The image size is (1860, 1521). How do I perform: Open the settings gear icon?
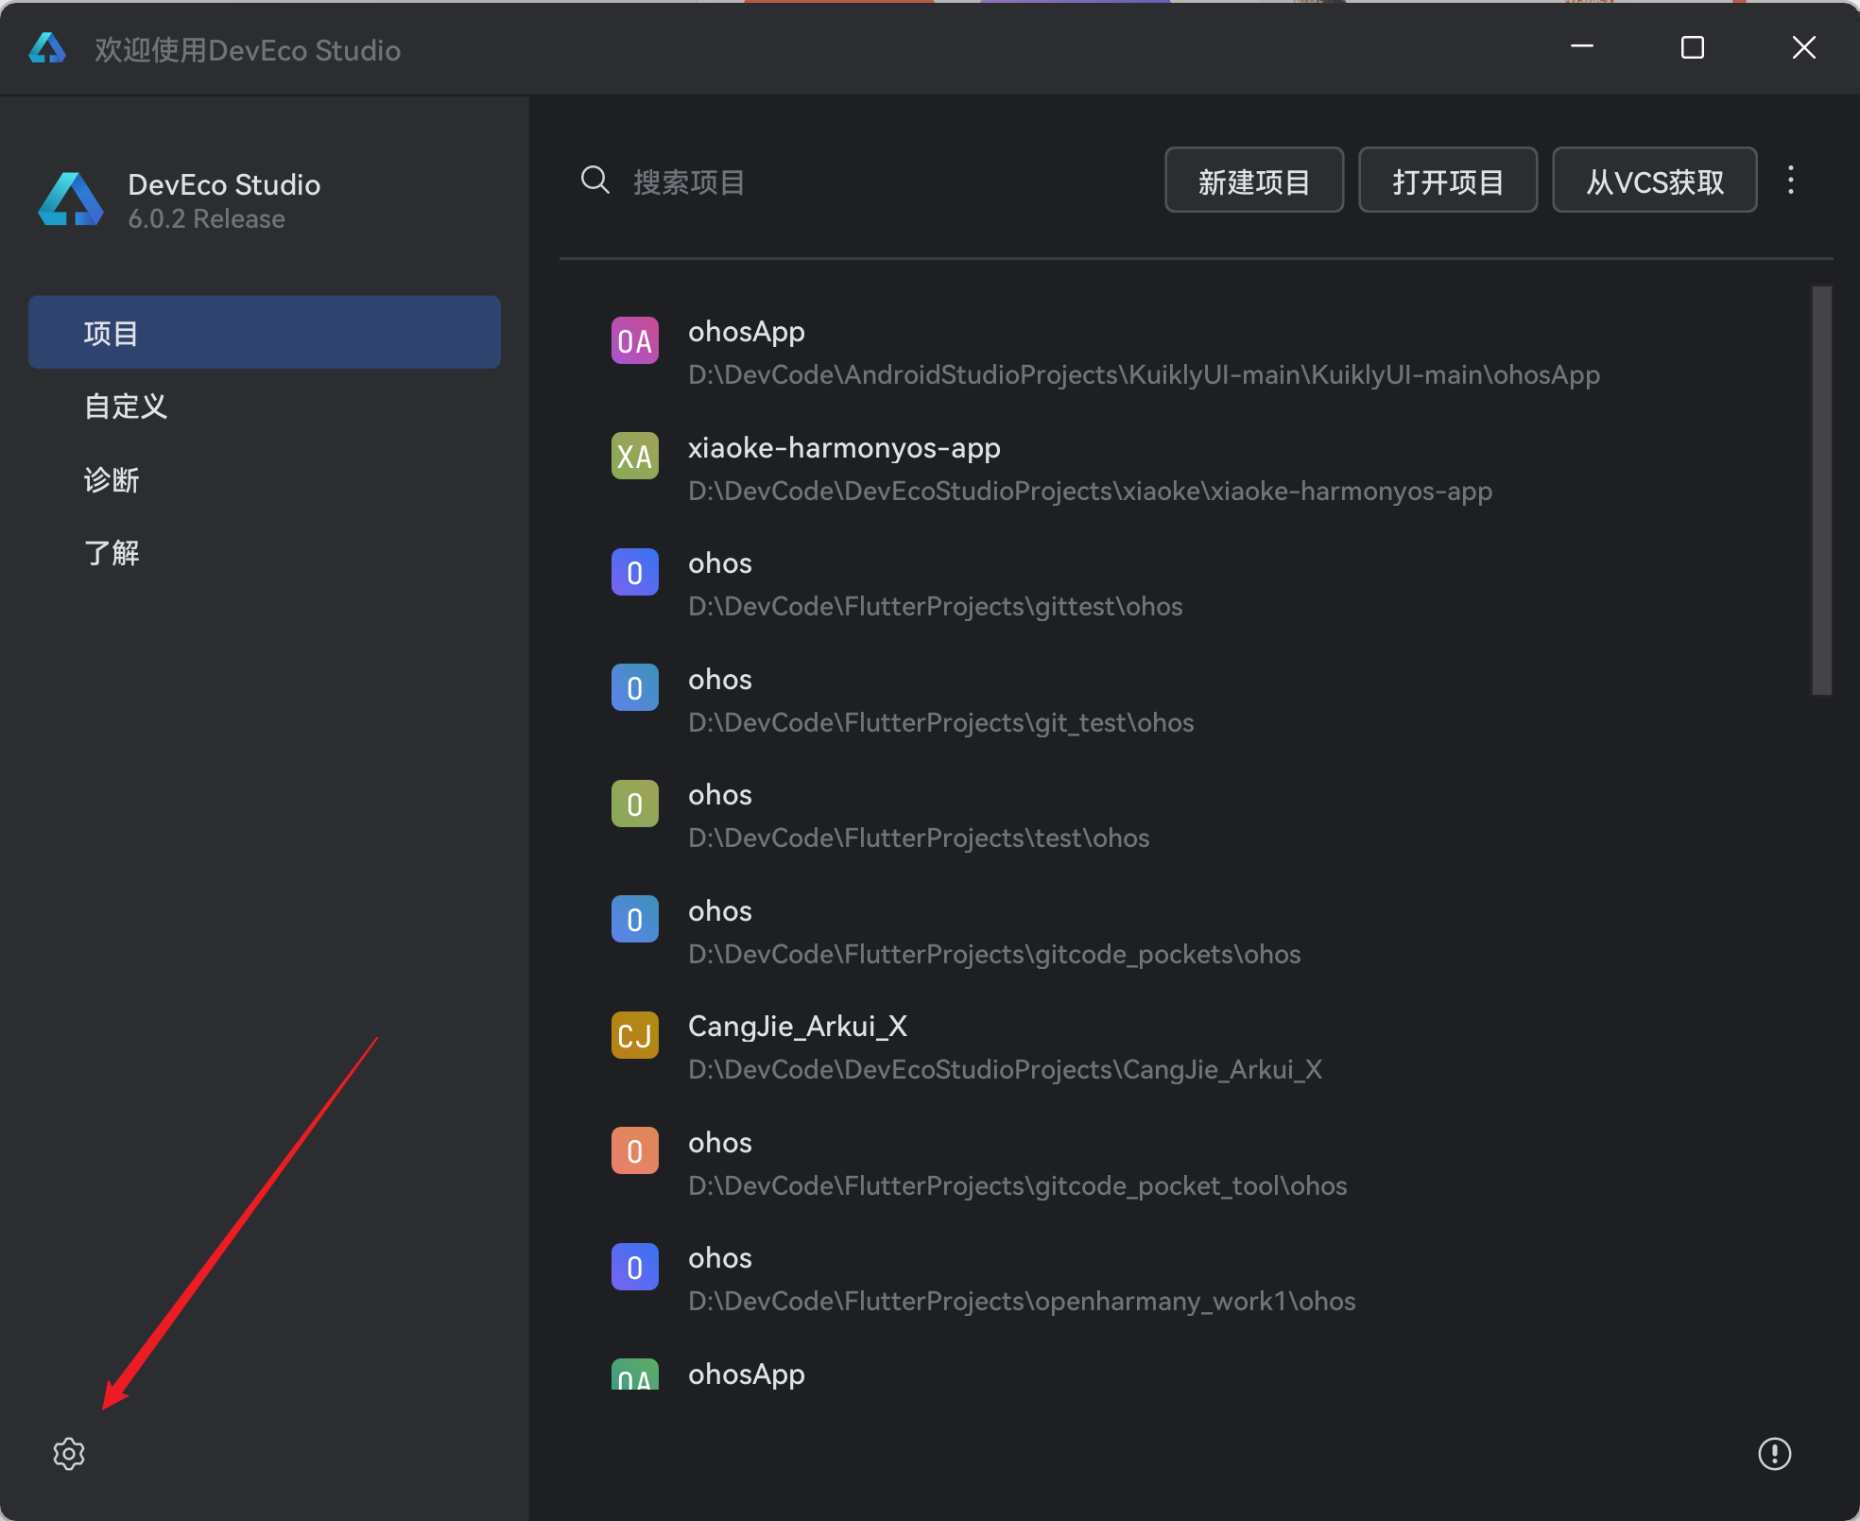tap(69, 1454)
